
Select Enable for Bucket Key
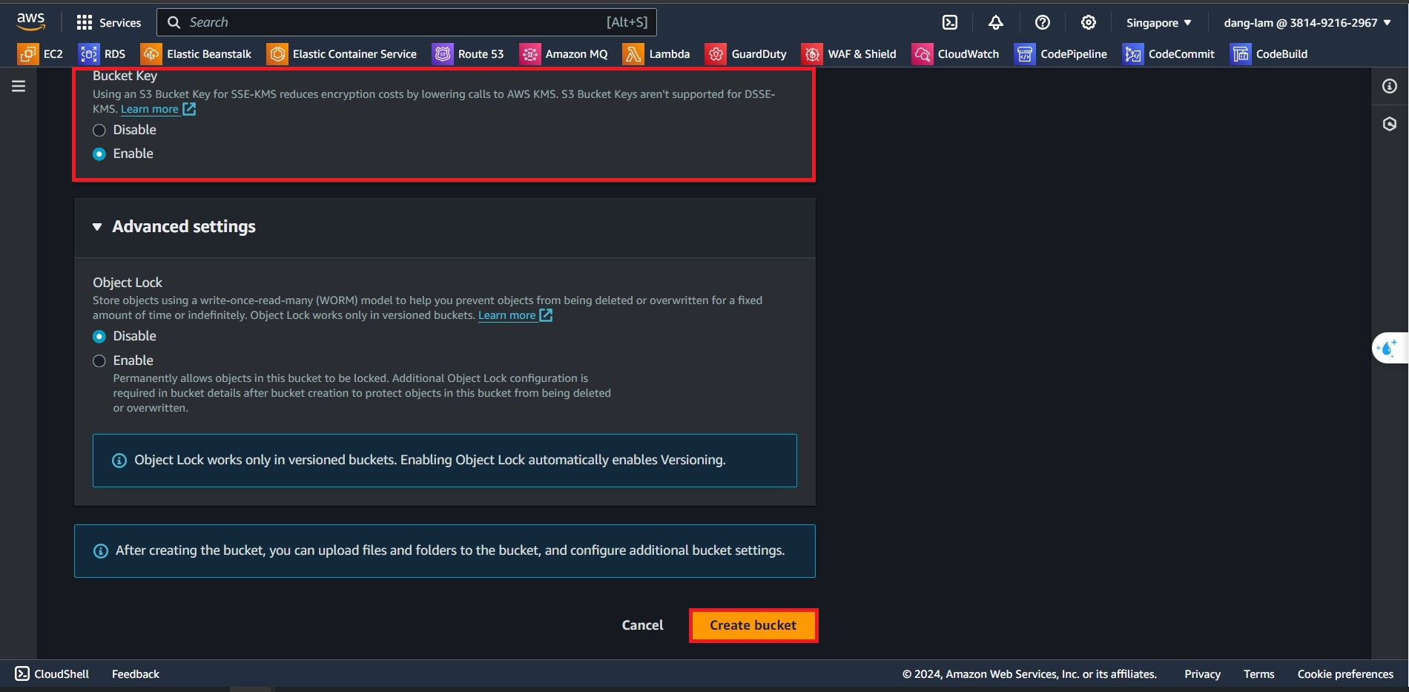coord(99,154)
